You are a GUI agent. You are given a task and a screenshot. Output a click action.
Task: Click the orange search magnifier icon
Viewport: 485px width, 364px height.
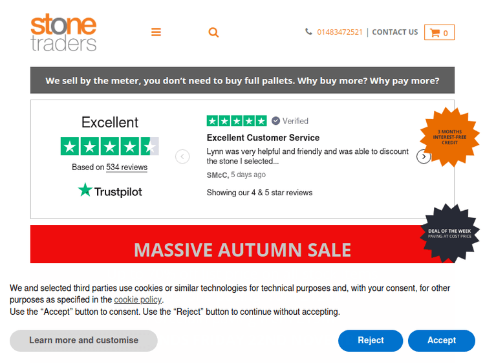213,32
